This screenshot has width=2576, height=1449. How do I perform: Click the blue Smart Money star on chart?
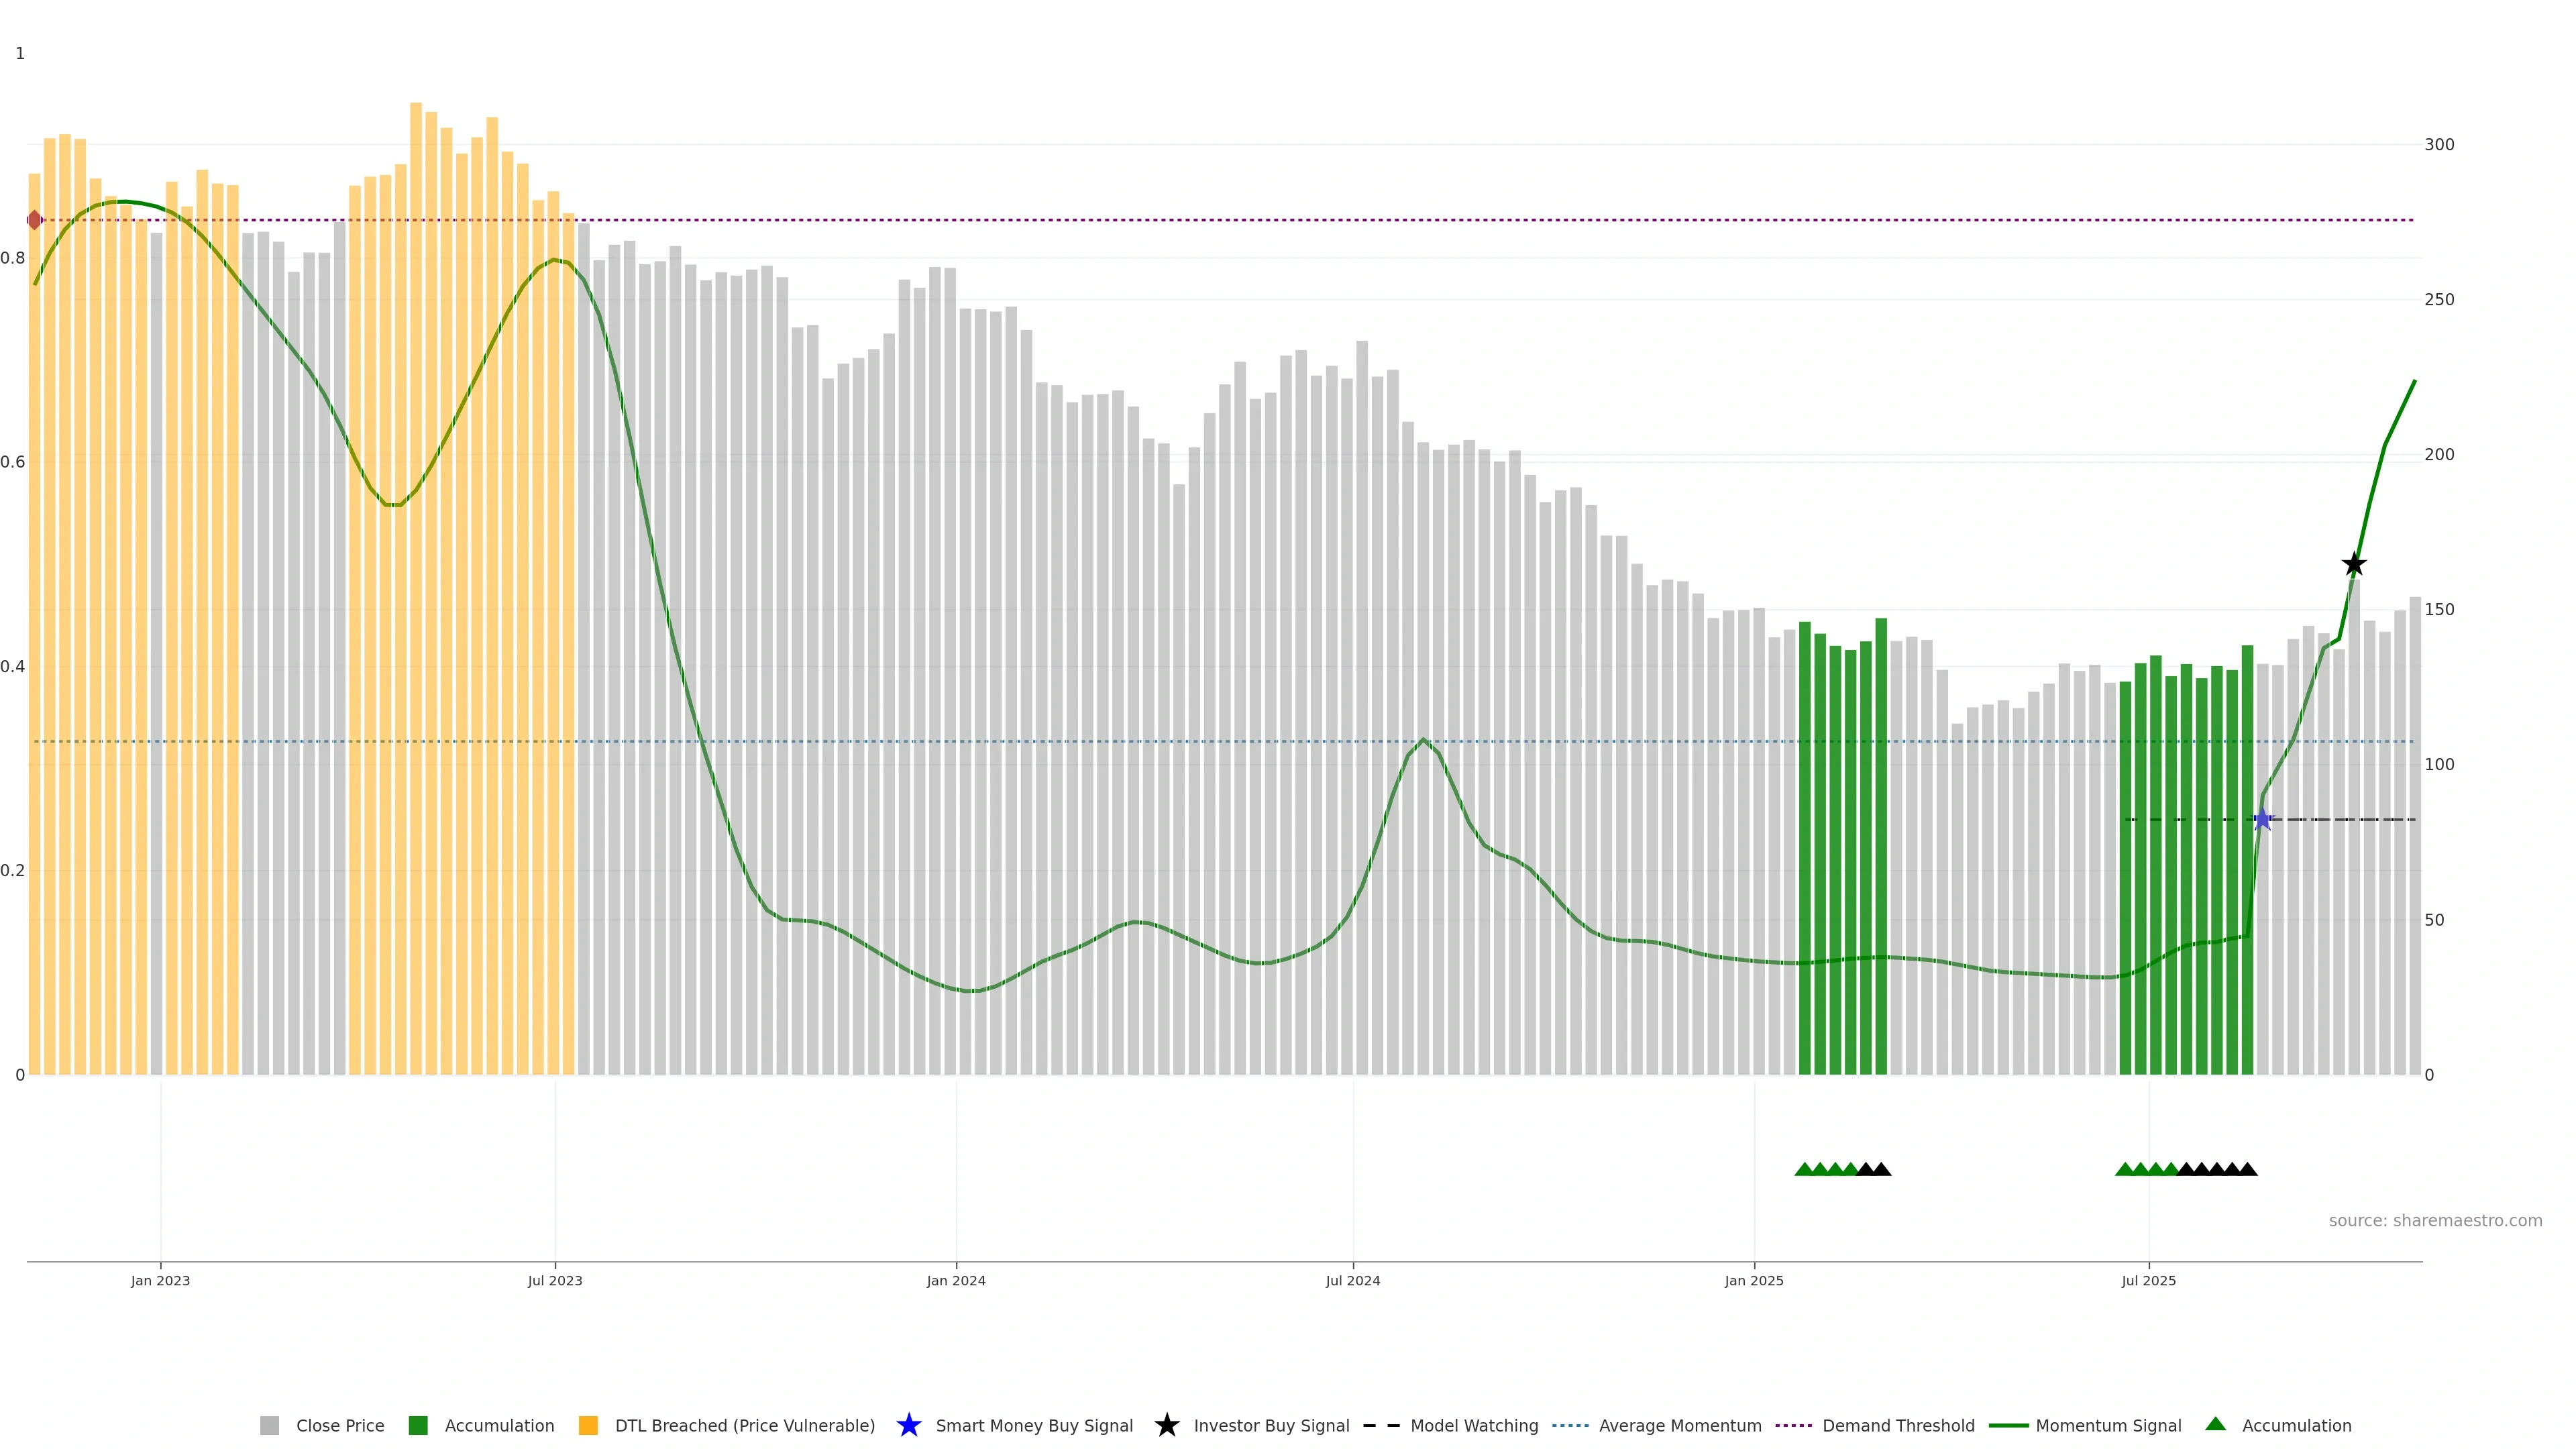point(2262,820)
